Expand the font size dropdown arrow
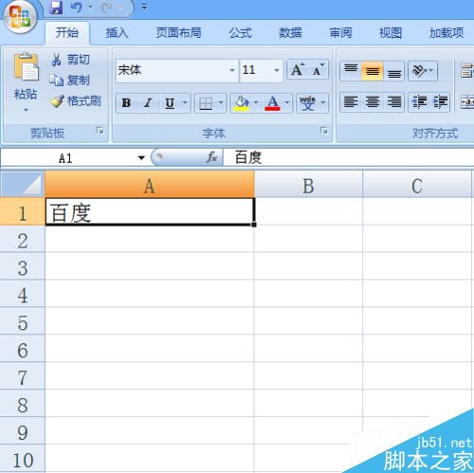 click(277, 70)
